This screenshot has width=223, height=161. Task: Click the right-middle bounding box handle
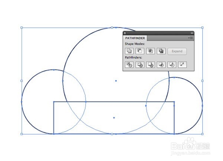coord(203,81)
